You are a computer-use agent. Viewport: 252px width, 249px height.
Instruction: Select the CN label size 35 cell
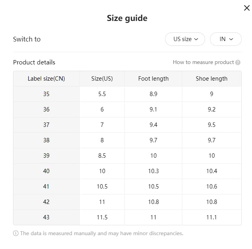[x=46, y=94]
